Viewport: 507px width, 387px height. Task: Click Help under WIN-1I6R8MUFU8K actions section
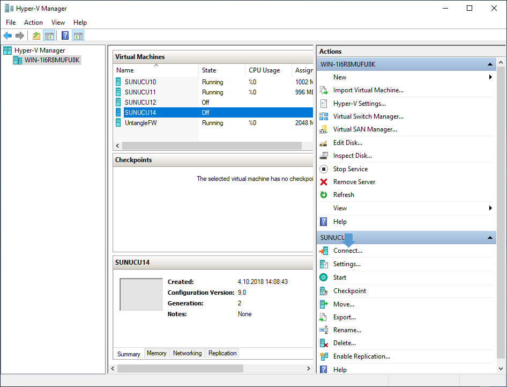pos(340,222)
